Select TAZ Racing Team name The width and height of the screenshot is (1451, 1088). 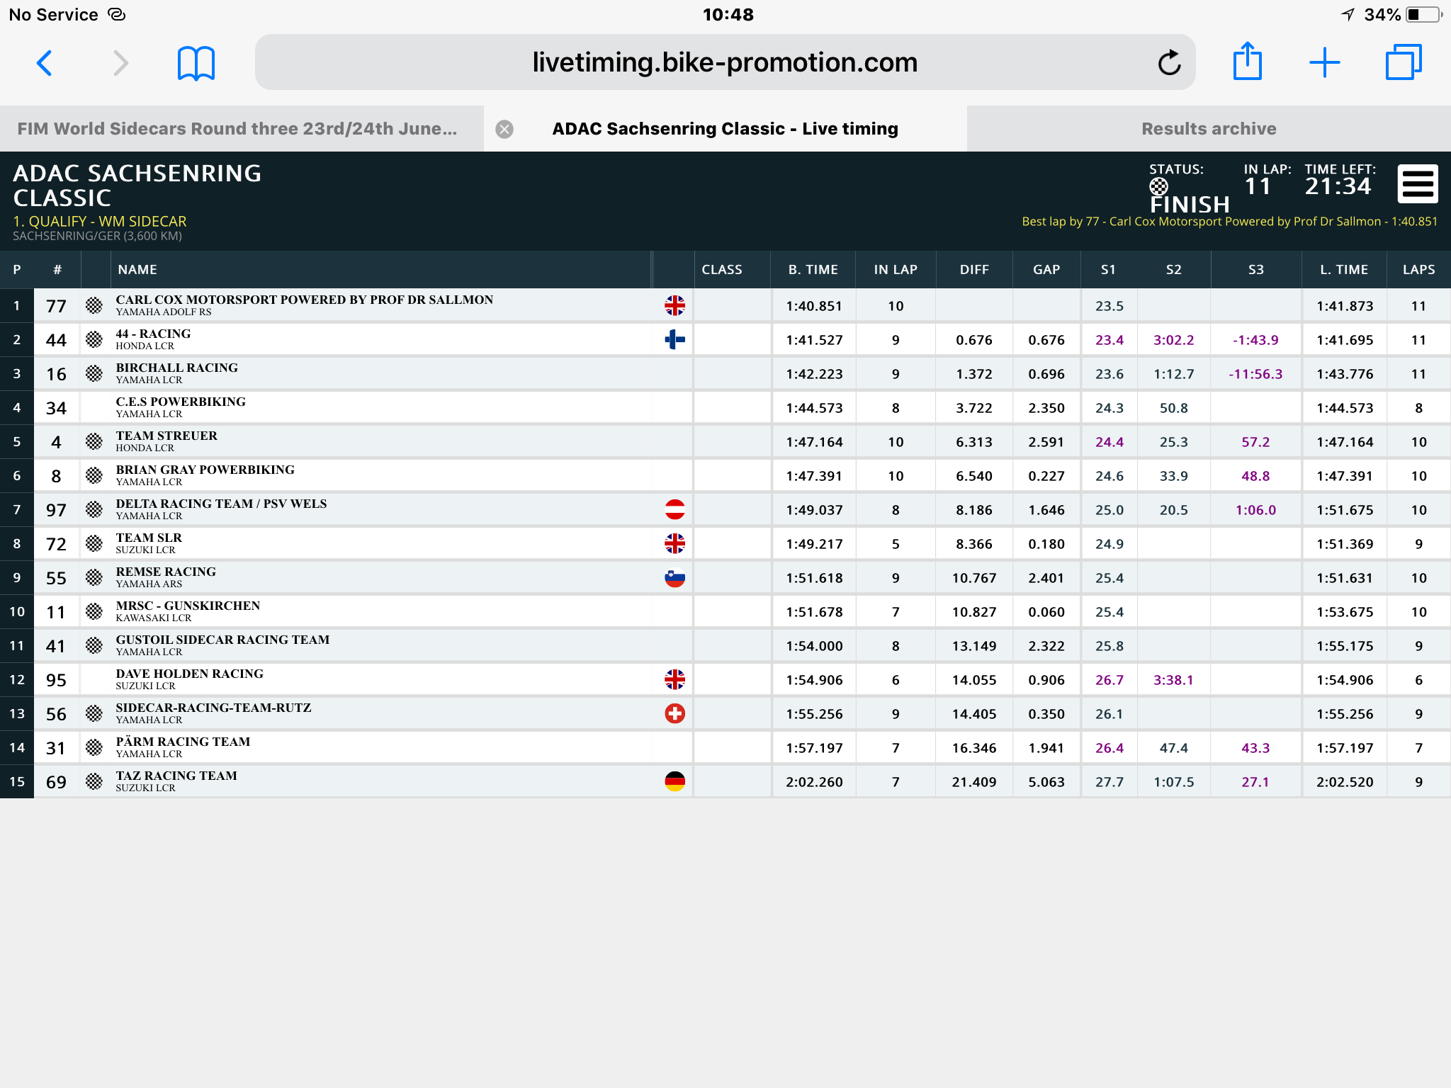176,776
